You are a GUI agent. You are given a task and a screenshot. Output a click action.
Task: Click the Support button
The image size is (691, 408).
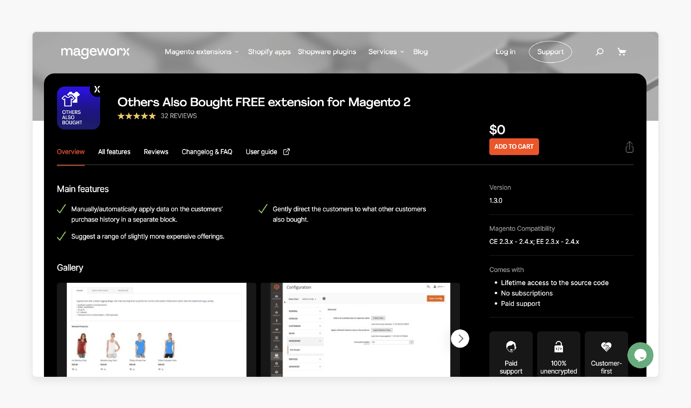coord(550,52)
